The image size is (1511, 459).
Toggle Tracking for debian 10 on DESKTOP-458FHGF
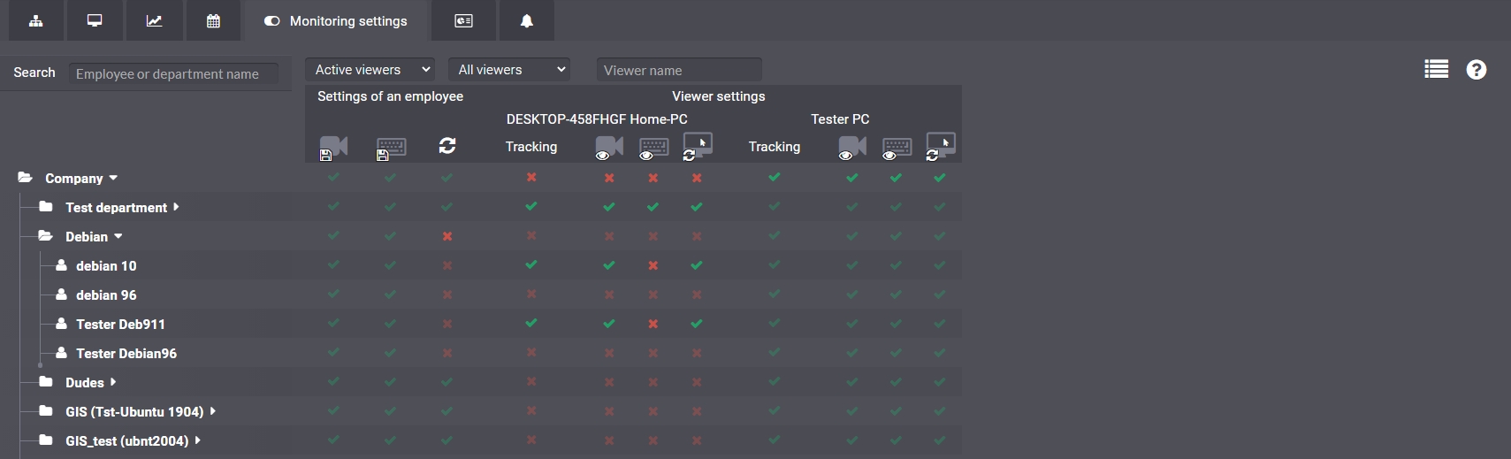tap(531, 264)
